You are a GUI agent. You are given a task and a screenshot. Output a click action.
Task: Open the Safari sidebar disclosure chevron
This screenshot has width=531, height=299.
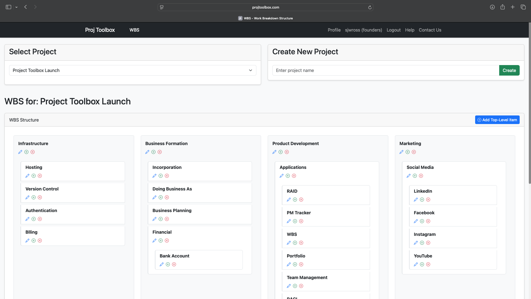[x=16, y=7]
